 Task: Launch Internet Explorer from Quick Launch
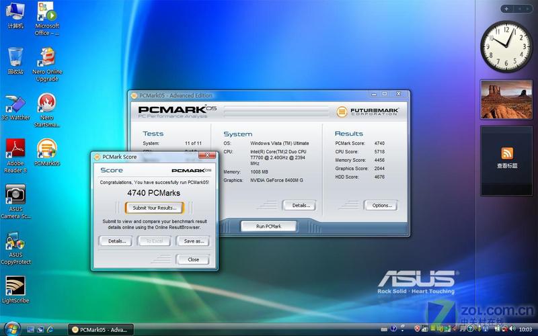pyautogui.click(x=50, y=329)
